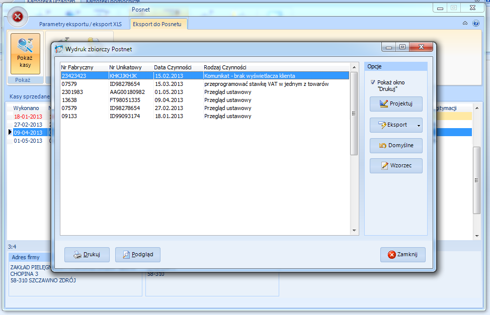
Task: Select the row with FT98051335
Action: click(205, 100)
